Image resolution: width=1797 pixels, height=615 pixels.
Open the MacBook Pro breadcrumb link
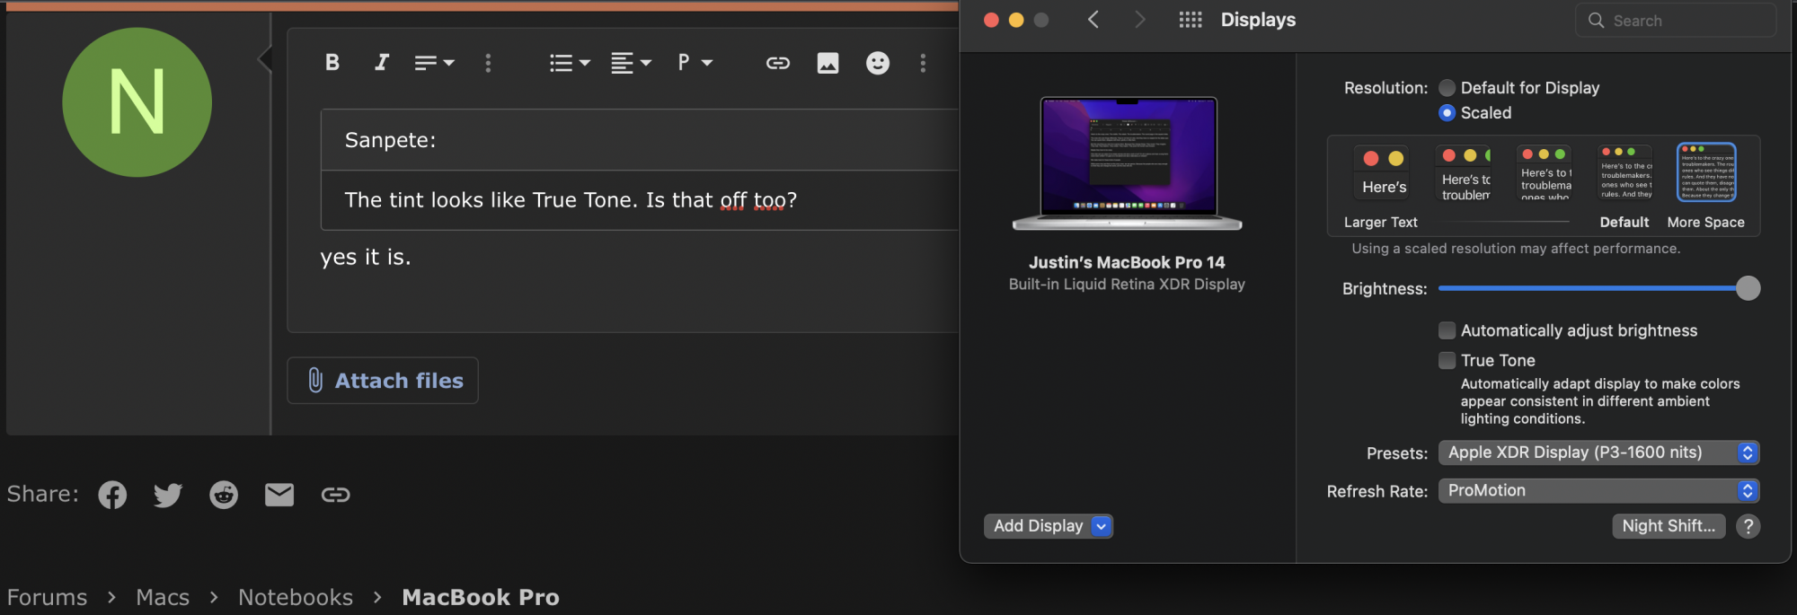click(481, 597)
